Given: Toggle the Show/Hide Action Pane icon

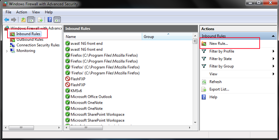Looking at the screenshot, I should 57,20.
